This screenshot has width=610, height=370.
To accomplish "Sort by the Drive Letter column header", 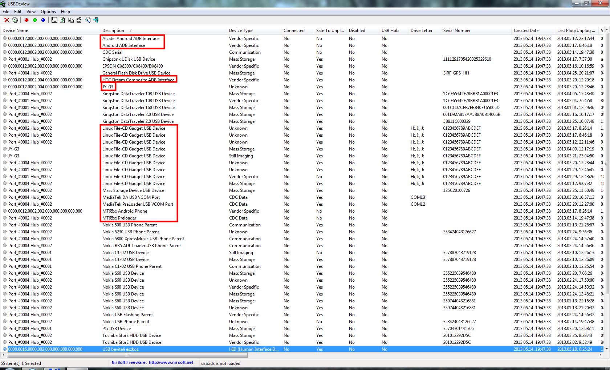I will pyautogui.click(x=424, y=31).
